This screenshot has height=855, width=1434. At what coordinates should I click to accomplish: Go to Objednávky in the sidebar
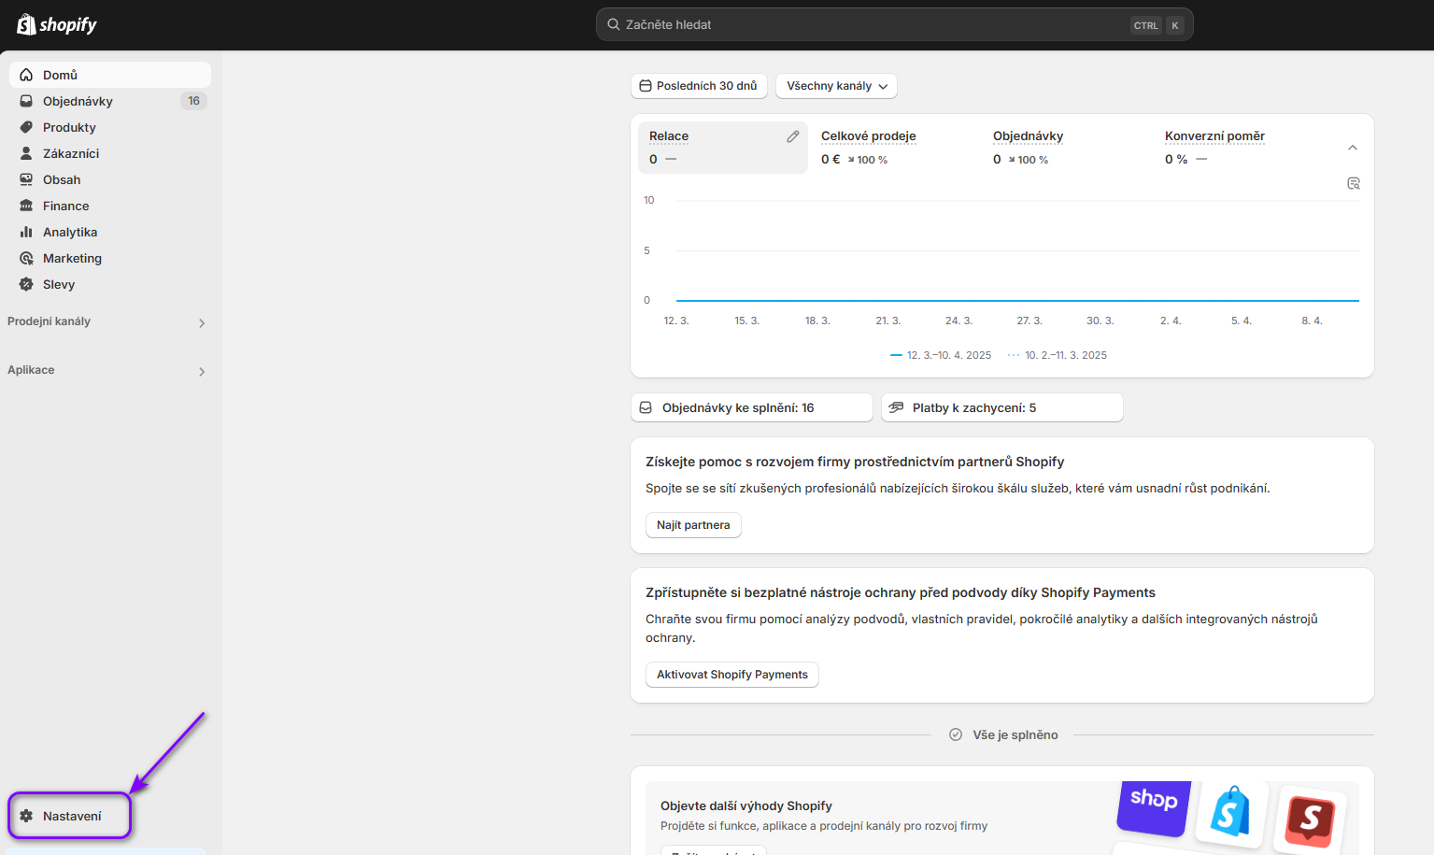[x=78, y=101]
